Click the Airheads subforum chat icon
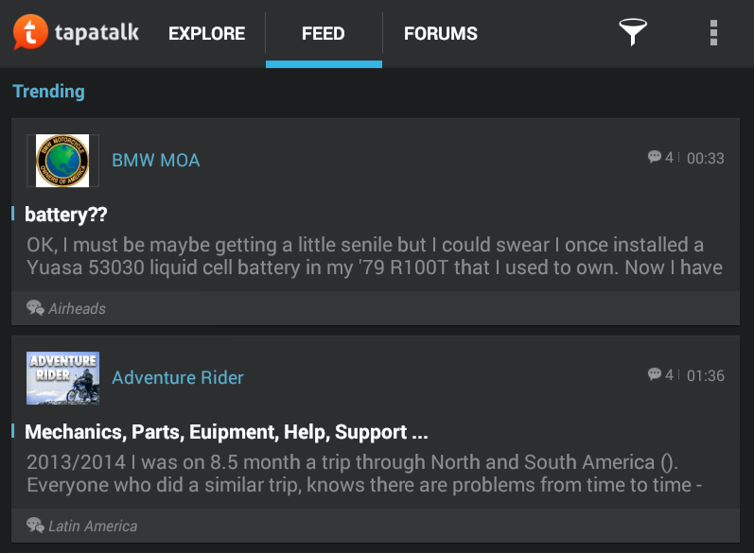Screen dimensions: 754x553 coord(36,308)
